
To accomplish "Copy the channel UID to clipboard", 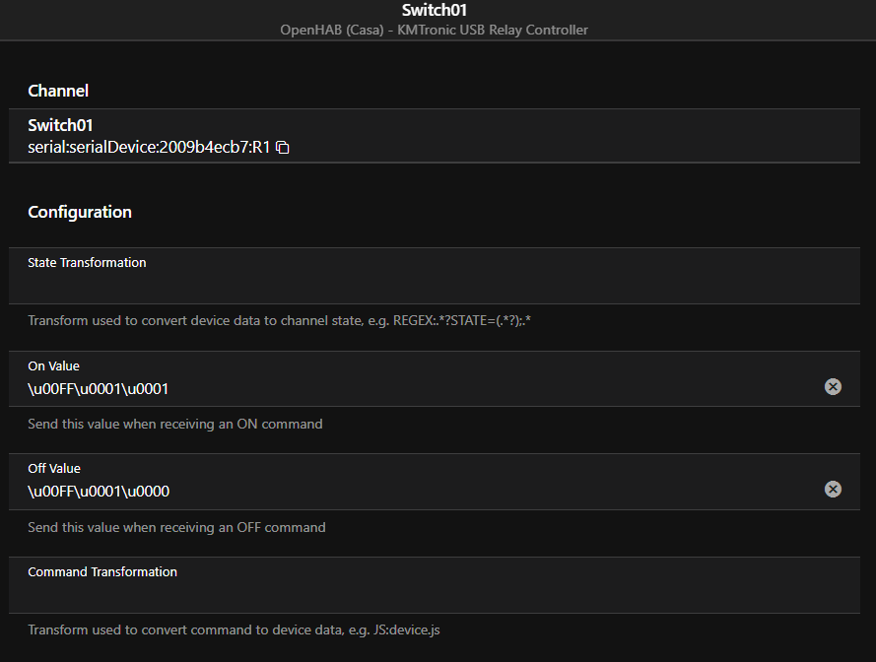I will coord(283,147).
